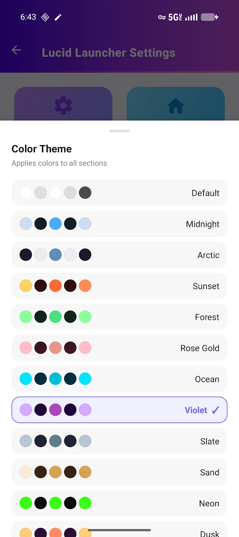The width and height of the screenshot is (239, 537).
Task: Pick the Forest theme row
Action: tap(119, 317)
